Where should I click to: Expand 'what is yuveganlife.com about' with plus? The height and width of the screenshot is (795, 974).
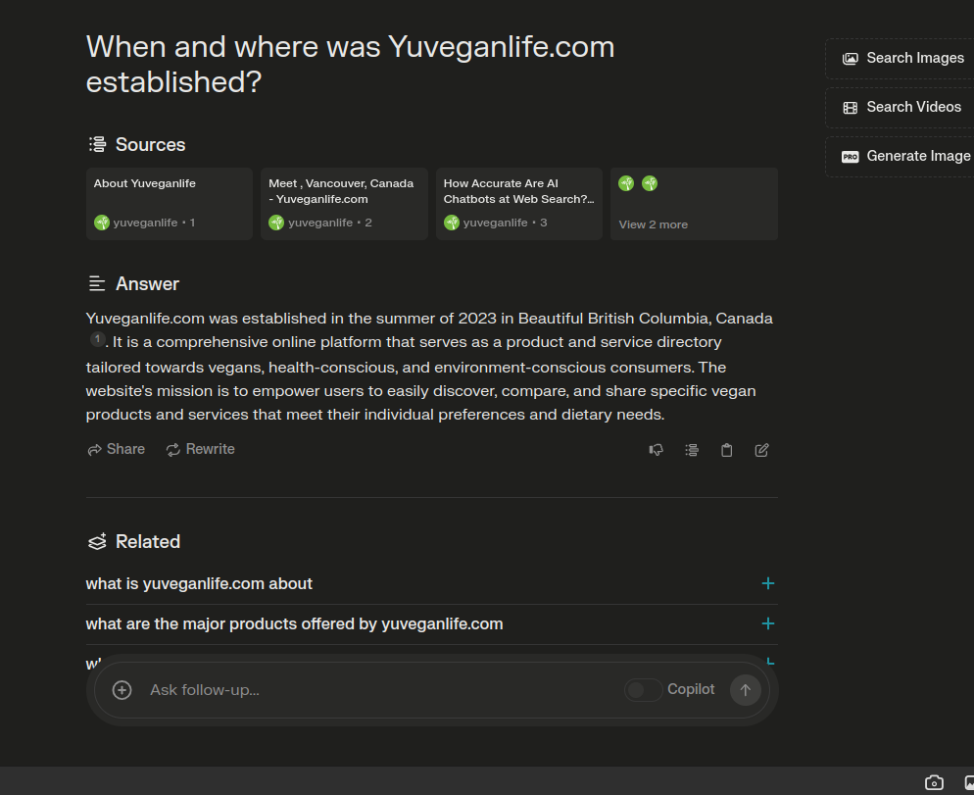tap(768, 583)
